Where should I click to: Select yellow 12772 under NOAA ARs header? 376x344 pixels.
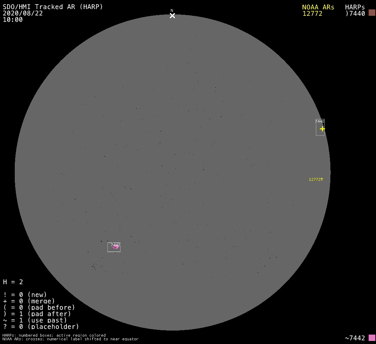point(312,13)
